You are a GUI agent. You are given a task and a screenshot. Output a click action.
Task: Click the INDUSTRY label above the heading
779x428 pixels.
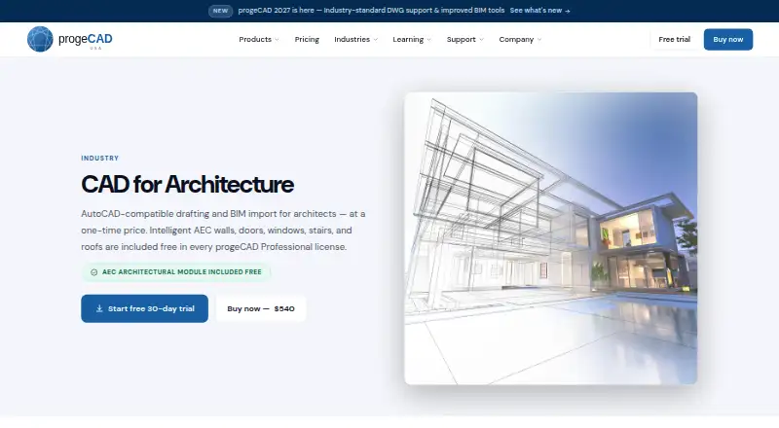pyautogui.click(x=100, y=158)
